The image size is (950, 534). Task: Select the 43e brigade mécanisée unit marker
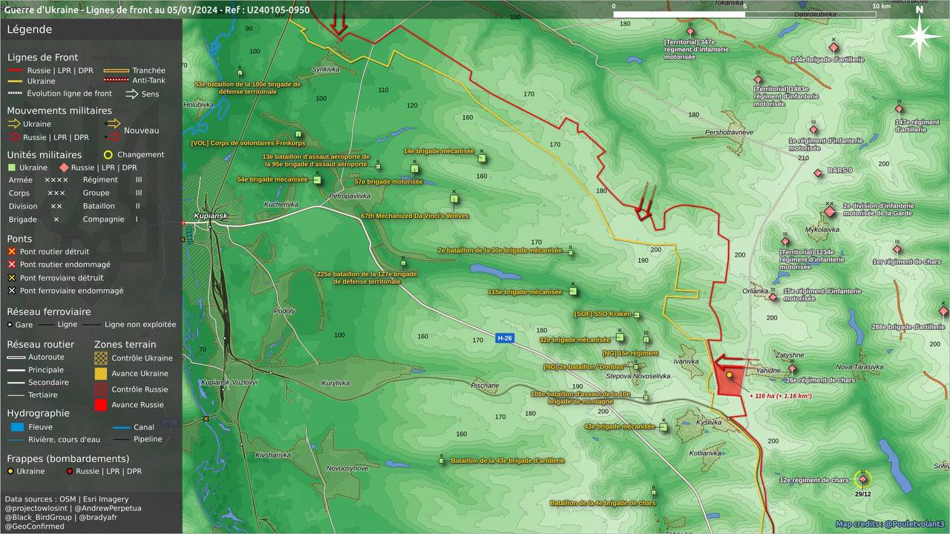point(664,426)
